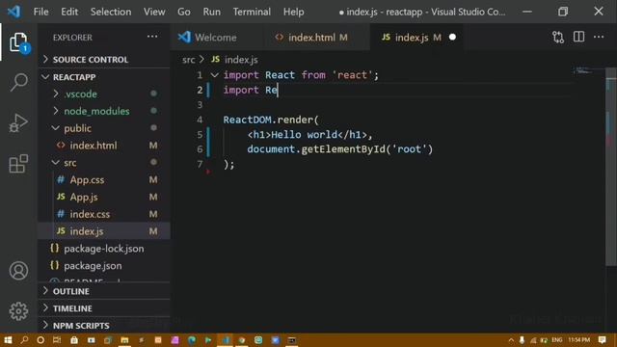617x347 pixels.
Task: Expand the TIMELINE section
Action: click(x=104, y=308)
